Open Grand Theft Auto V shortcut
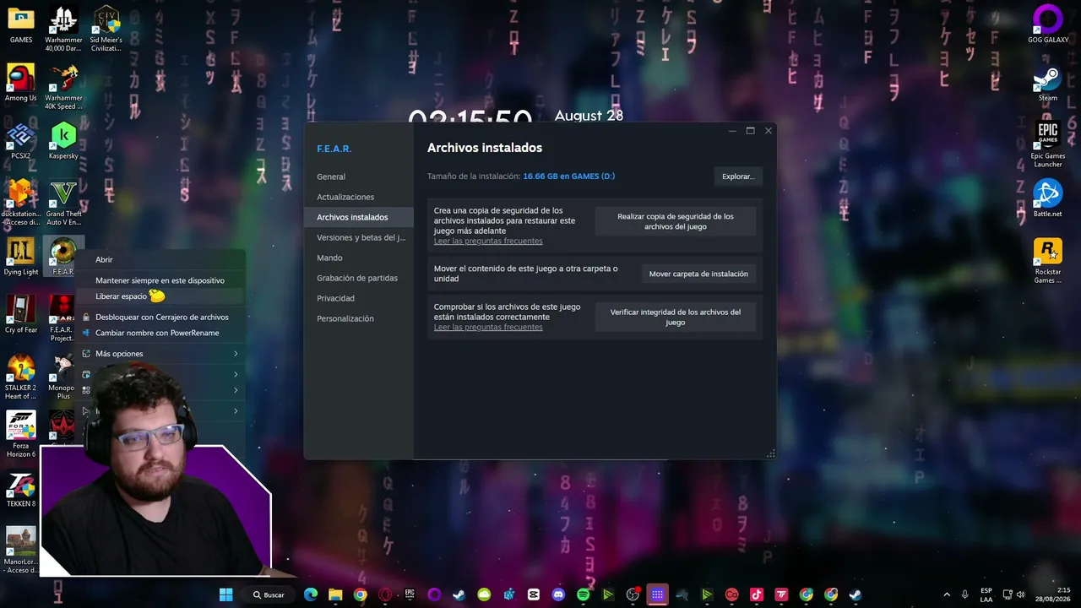This screenshot has width=1081, height=608. [x=63, y=203]
